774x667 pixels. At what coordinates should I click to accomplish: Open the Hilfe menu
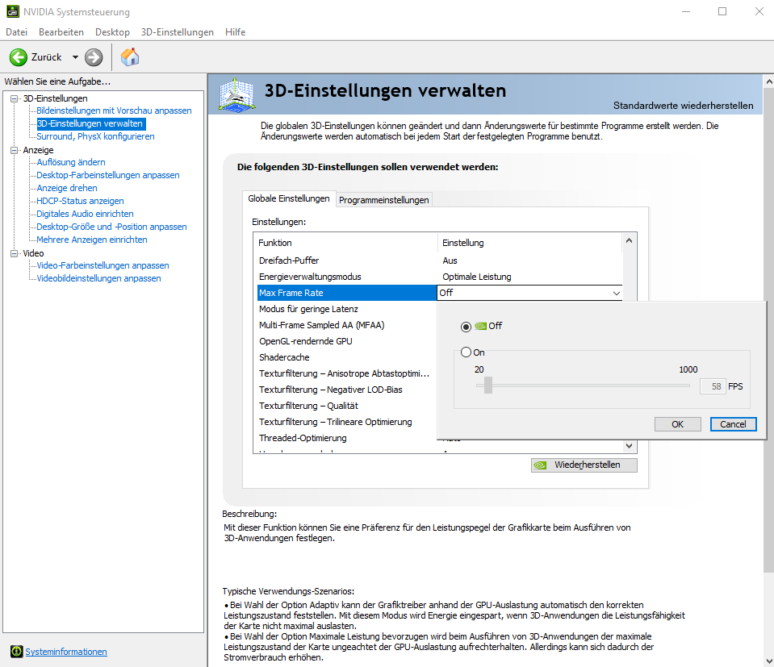(235, 32)
